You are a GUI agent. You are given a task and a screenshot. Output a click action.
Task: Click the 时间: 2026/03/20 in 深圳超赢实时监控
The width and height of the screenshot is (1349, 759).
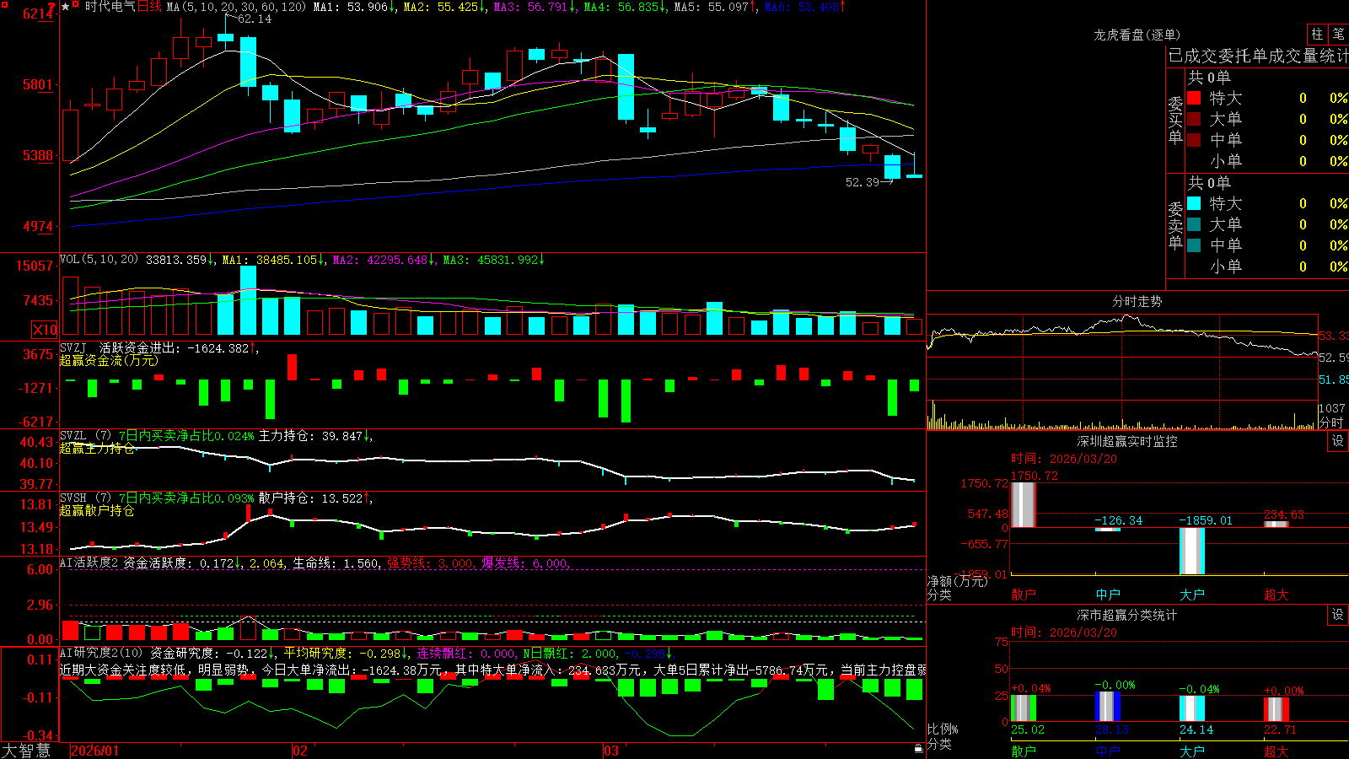1064,459
